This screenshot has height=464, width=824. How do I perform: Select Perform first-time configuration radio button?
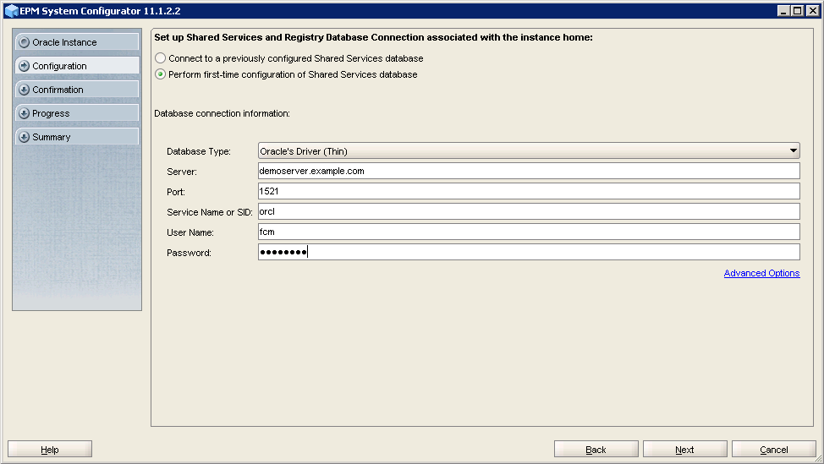161,74
